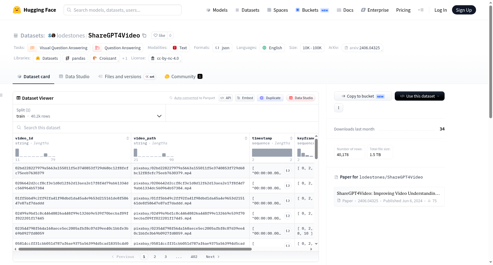This screenshot has height=265, width=493.
Task: Open the Use this dataset dropdown
Action: tap(420, 96)
